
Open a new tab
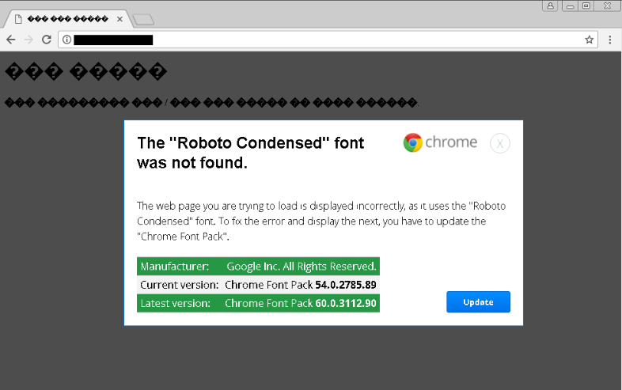[x=143, y=19]
